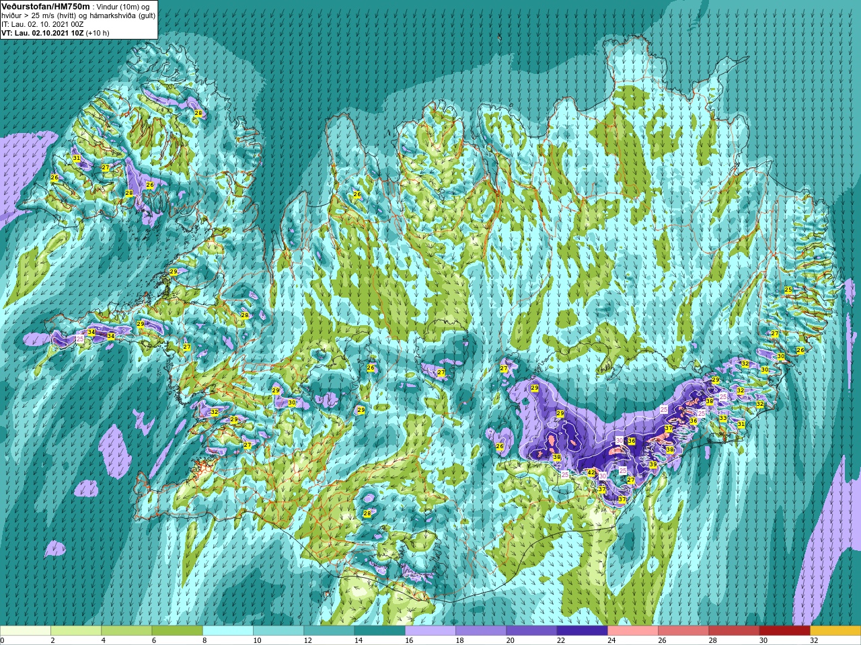861x645 pixels.
Task: Click the "Veðurstofan/HM750m" title text
Action: point(46,6)
